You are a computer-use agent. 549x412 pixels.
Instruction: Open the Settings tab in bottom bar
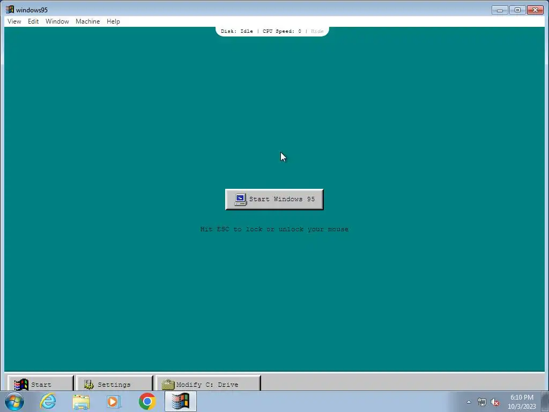tap(115, 384)
